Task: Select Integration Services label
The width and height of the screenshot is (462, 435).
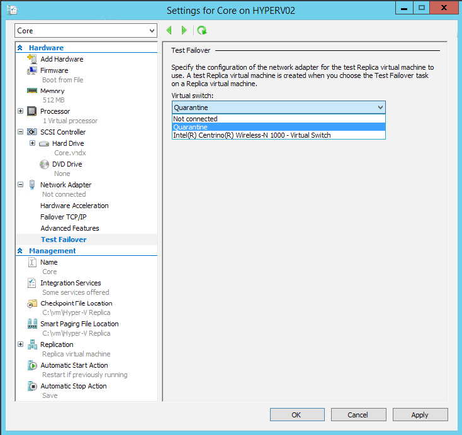Action: pos(70,283)
